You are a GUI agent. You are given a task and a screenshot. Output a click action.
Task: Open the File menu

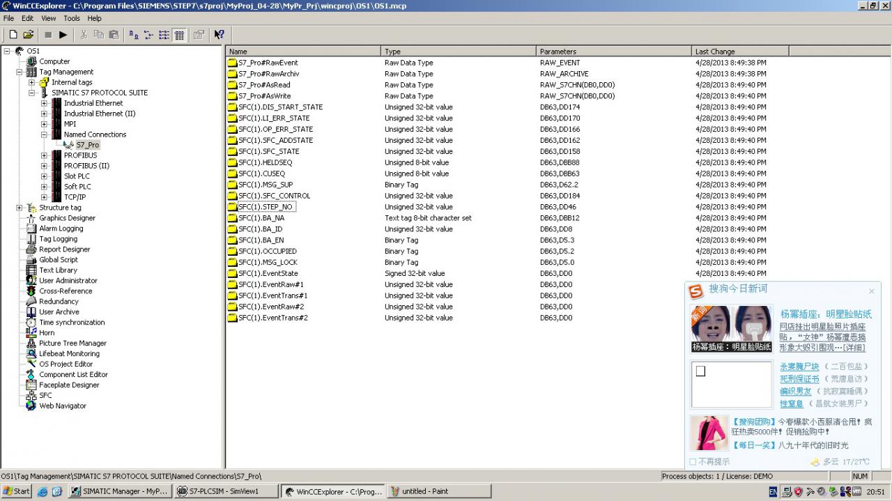(8, 18)
